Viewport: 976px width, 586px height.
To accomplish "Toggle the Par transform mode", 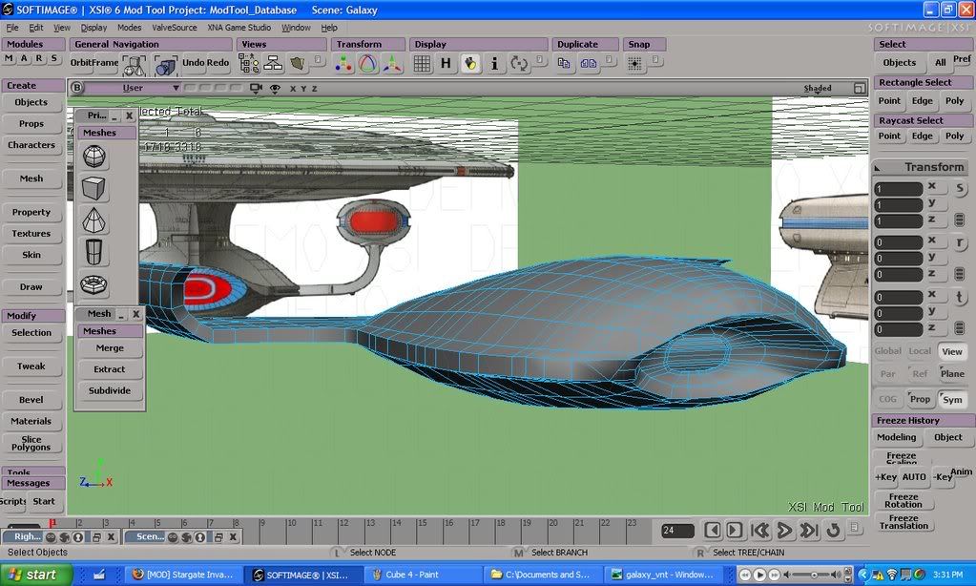I will pyautogui.click(x=887, y=374).
